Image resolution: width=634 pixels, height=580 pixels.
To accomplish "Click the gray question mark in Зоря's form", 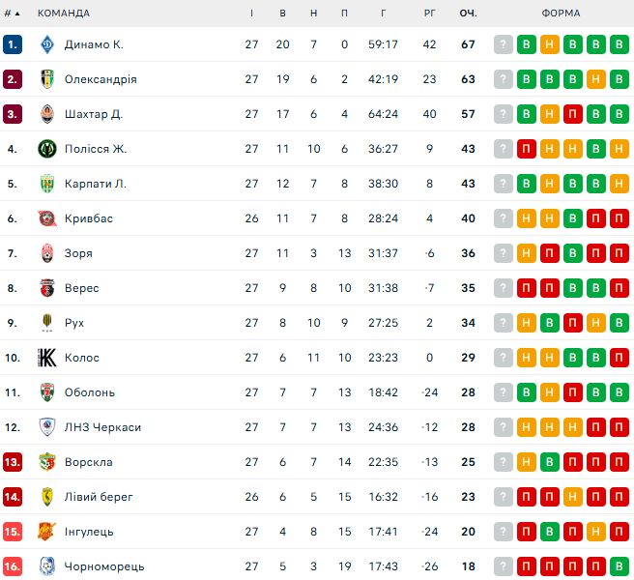I will [503, 253].
